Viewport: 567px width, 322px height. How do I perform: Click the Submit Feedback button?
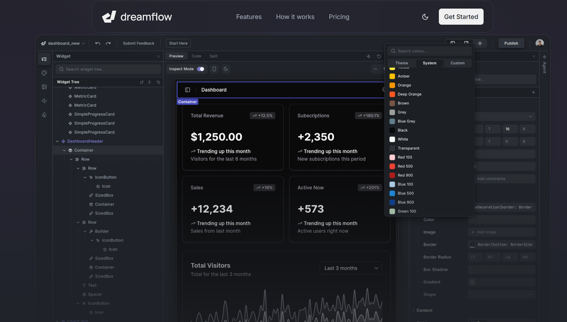click(139, 43)
